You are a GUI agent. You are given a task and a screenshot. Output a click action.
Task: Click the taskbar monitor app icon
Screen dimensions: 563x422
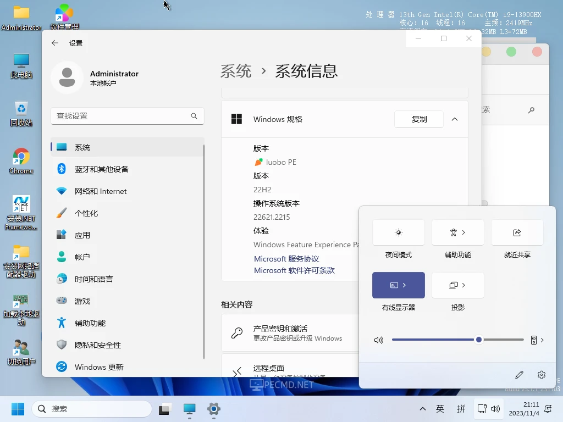pyautogui.click(x=190, y=409)
